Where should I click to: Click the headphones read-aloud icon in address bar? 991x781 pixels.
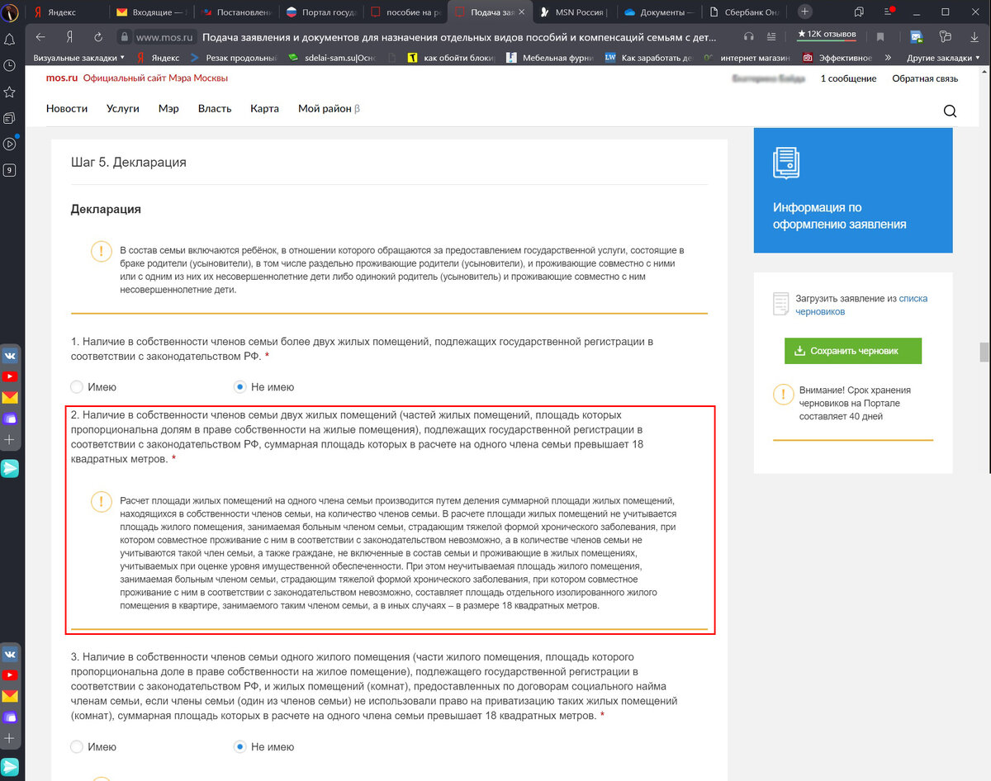[x=749, y=36]
